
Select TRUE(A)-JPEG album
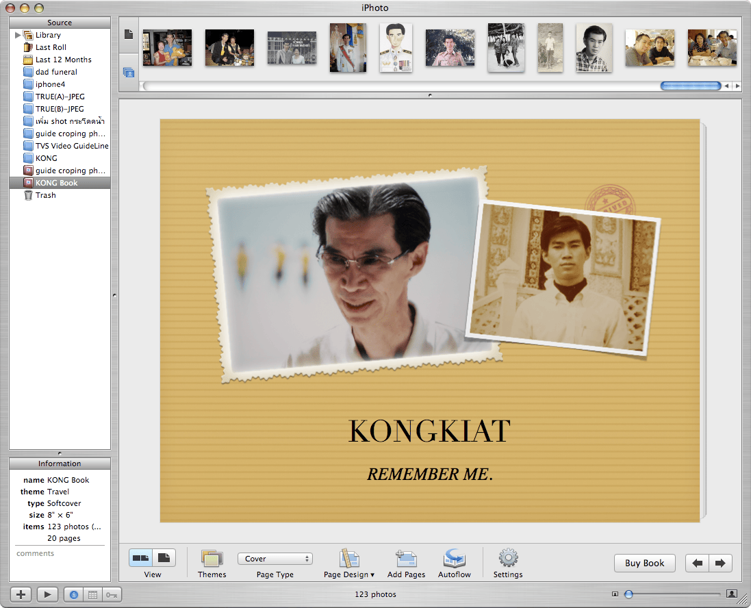pos(60,97)
